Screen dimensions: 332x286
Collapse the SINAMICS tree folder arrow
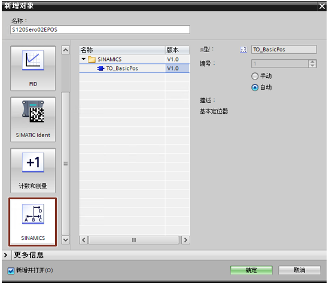(x=84, y=59)
